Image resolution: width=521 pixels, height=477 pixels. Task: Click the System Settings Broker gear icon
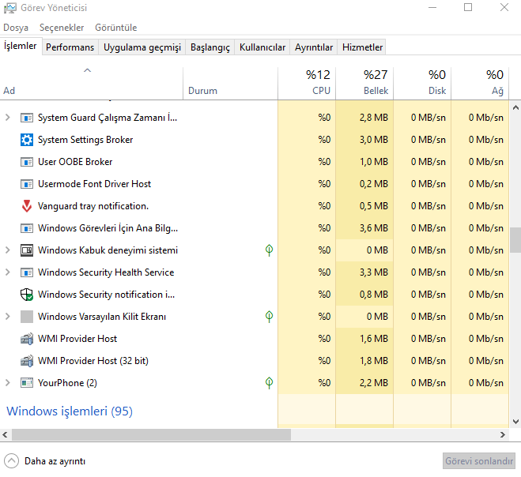[26, 140]
